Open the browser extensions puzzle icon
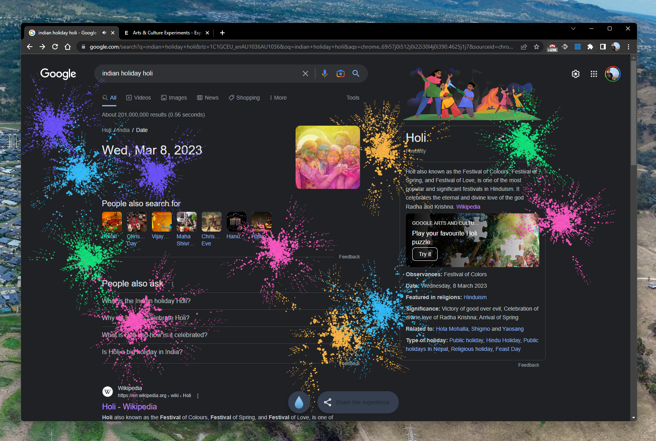 pos(590,47)
